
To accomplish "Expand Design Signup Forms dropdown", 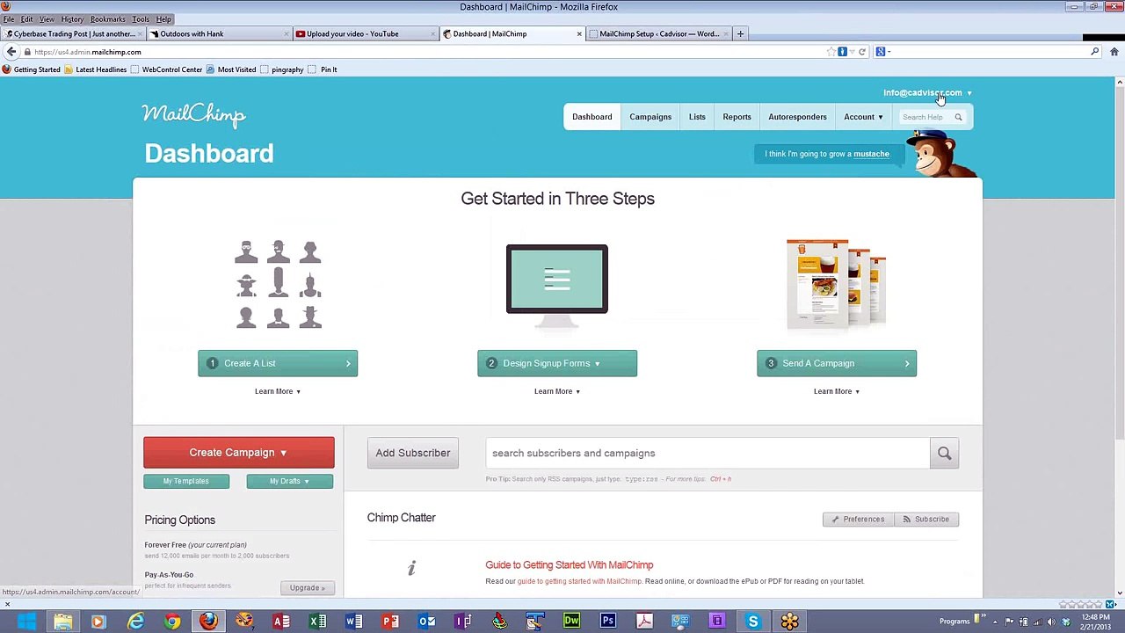I will (557, 363).
